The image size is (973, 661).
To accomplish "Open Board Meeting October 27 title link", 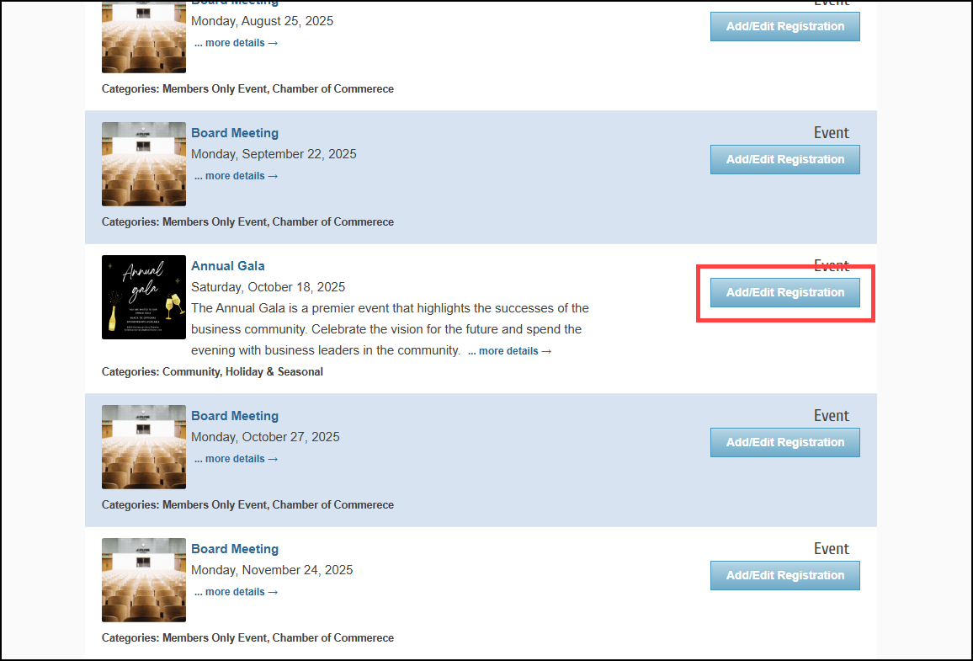I will click(235, 416).
